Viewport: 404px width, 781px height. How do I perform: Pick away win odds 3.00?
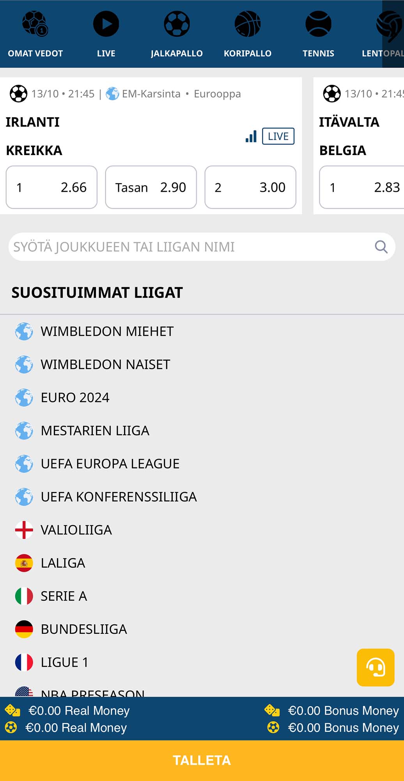click(x=250, y=187)
